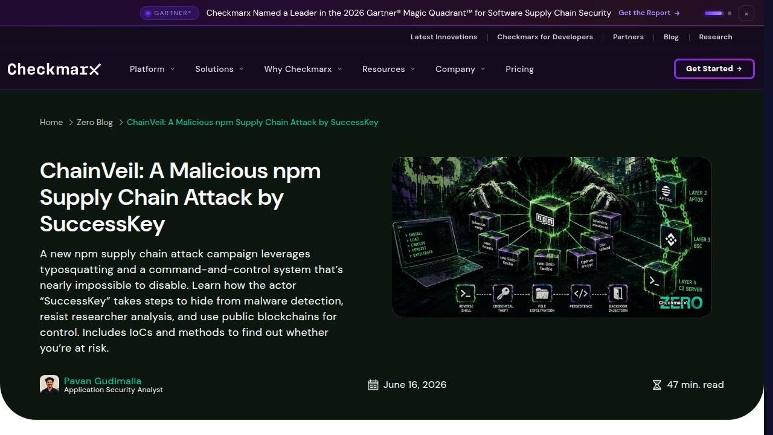773x435 pixels.
Task: Click the ChainVeil article headline
Action: click(180, 197)
